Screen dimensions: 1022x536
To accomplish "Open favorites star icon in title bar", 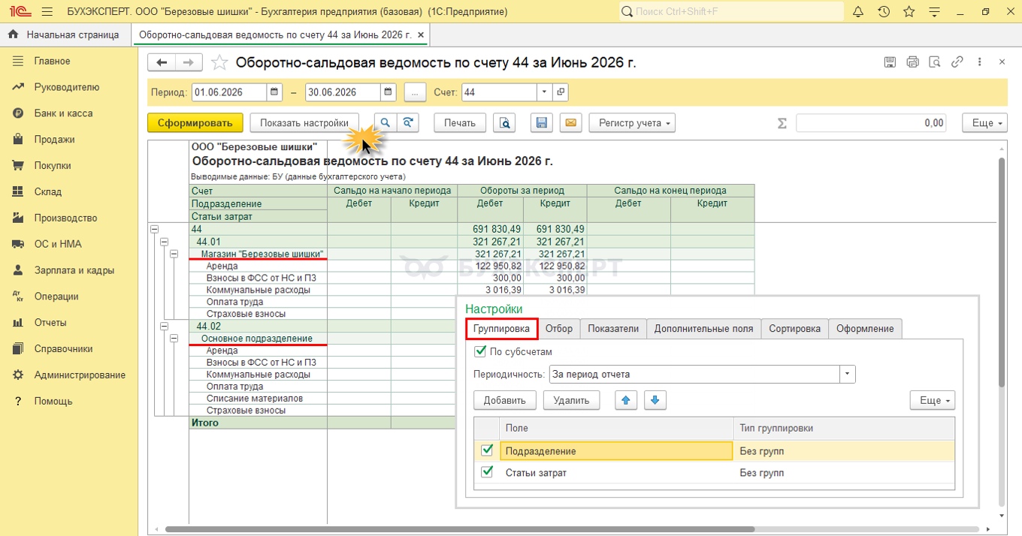I will point(909,12).
